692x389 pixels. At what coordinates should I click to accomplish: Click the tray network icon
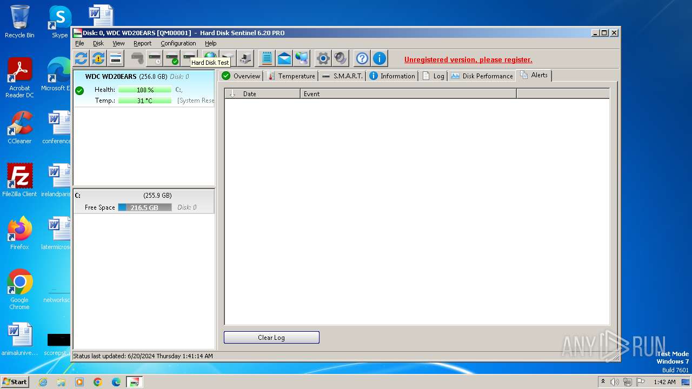(627, 382)
